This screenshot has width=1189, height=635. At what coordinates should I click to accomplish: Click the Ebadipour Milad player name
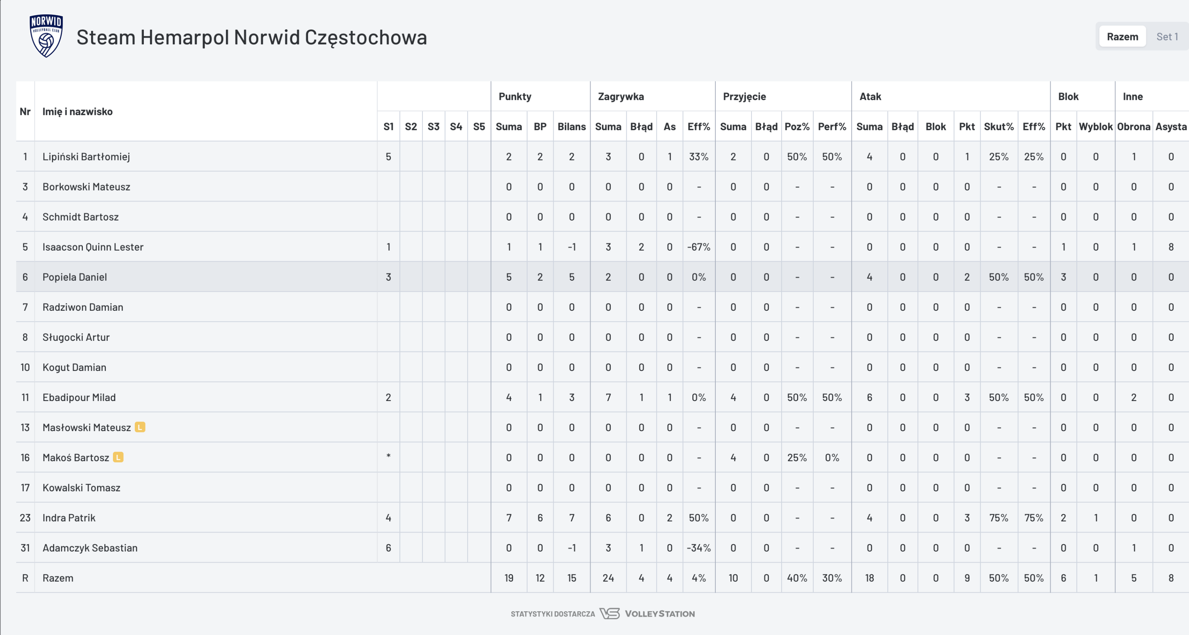(x=79, y=397)
